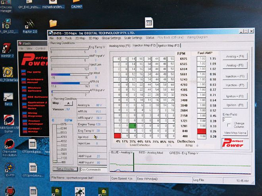Open the Developers Manual link in the Flash window
Image resolution: width=262 pixels, height=196 pixels.
click(33, 81)
